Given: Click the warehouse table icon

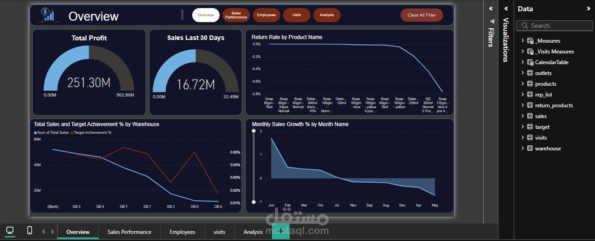Looking at the screenshot, I should [530, 149].
